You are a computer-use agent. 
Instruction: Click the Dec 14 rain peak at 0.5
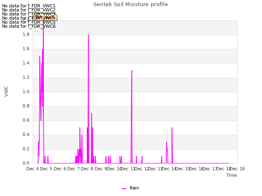click(172, 128)
